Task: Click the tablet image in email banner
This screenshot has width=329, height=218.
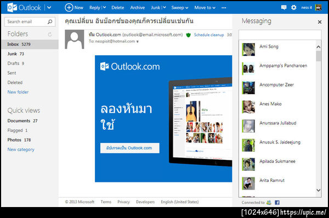Action: (200, 122)
